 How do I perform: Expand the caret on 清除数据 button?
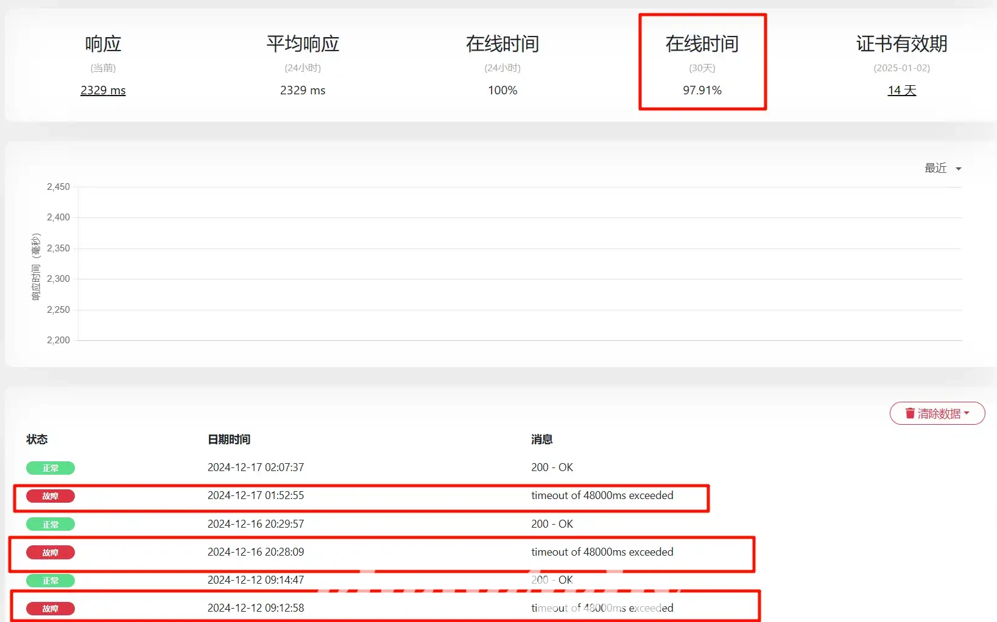coord(967,413)
